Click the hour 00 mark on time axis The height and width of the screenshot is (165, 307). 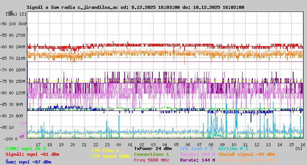coord(119,145)
